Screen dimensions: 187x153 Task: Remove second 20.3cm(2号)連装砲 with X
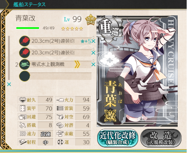point(93,53)
